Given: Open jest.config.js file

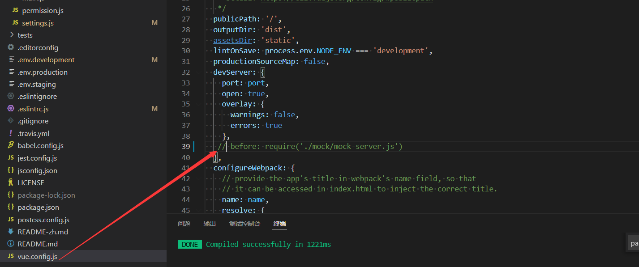Looking at the screenshot, I should point(38,158).
